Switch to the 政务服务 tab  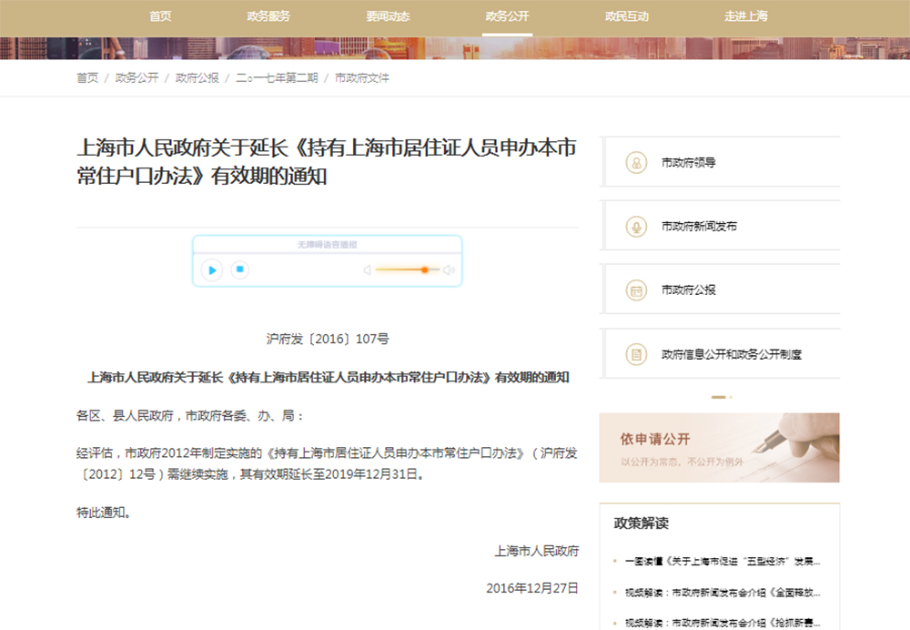pos(268,16)
